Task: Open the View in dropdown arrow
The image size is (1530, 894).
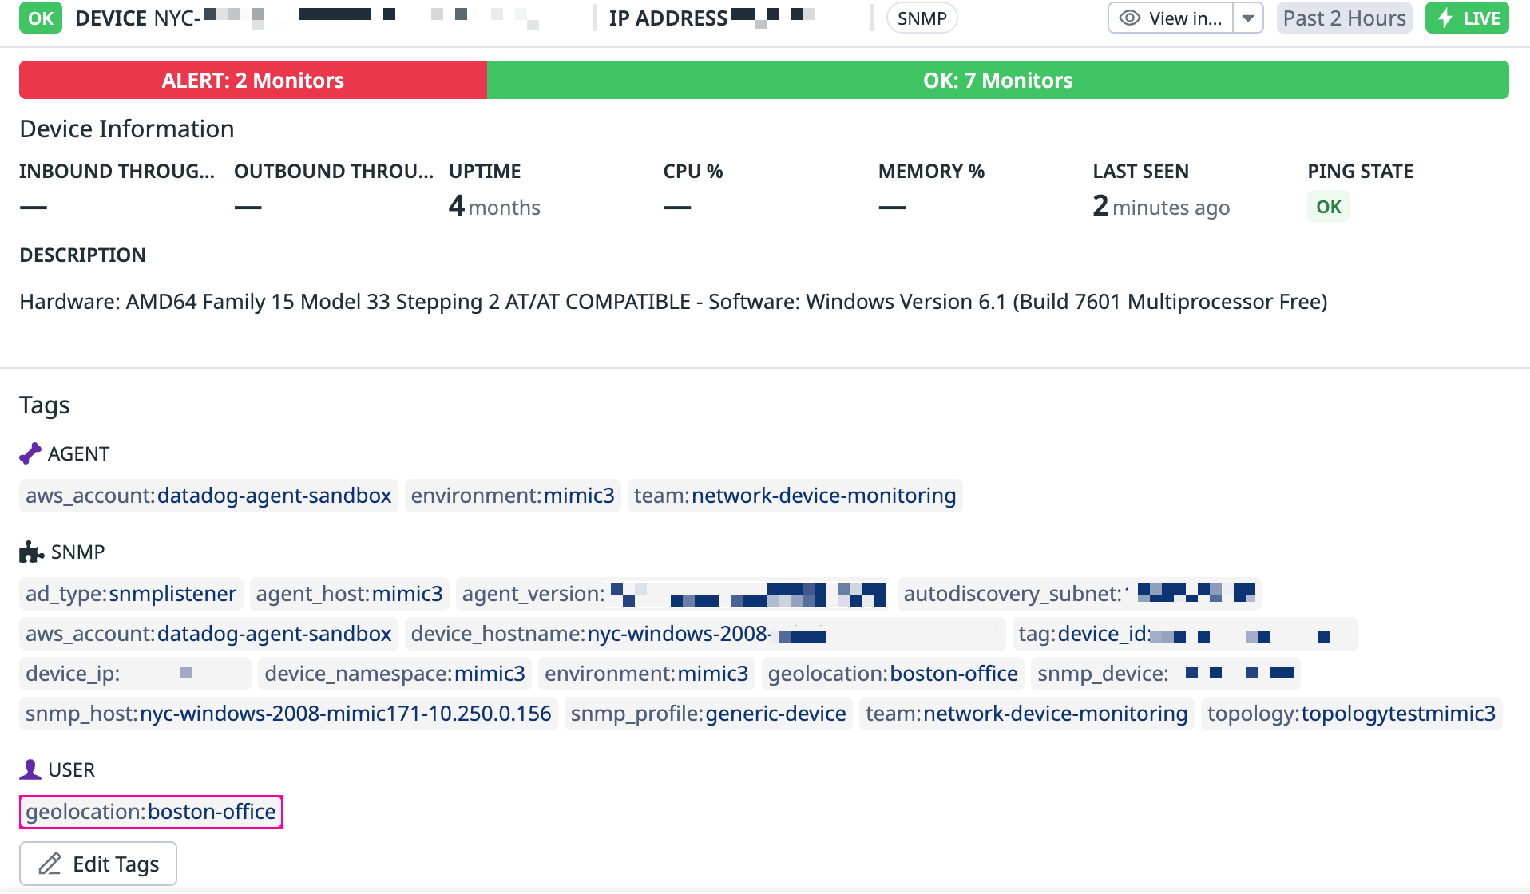Action: click(x=1248, y=18)
